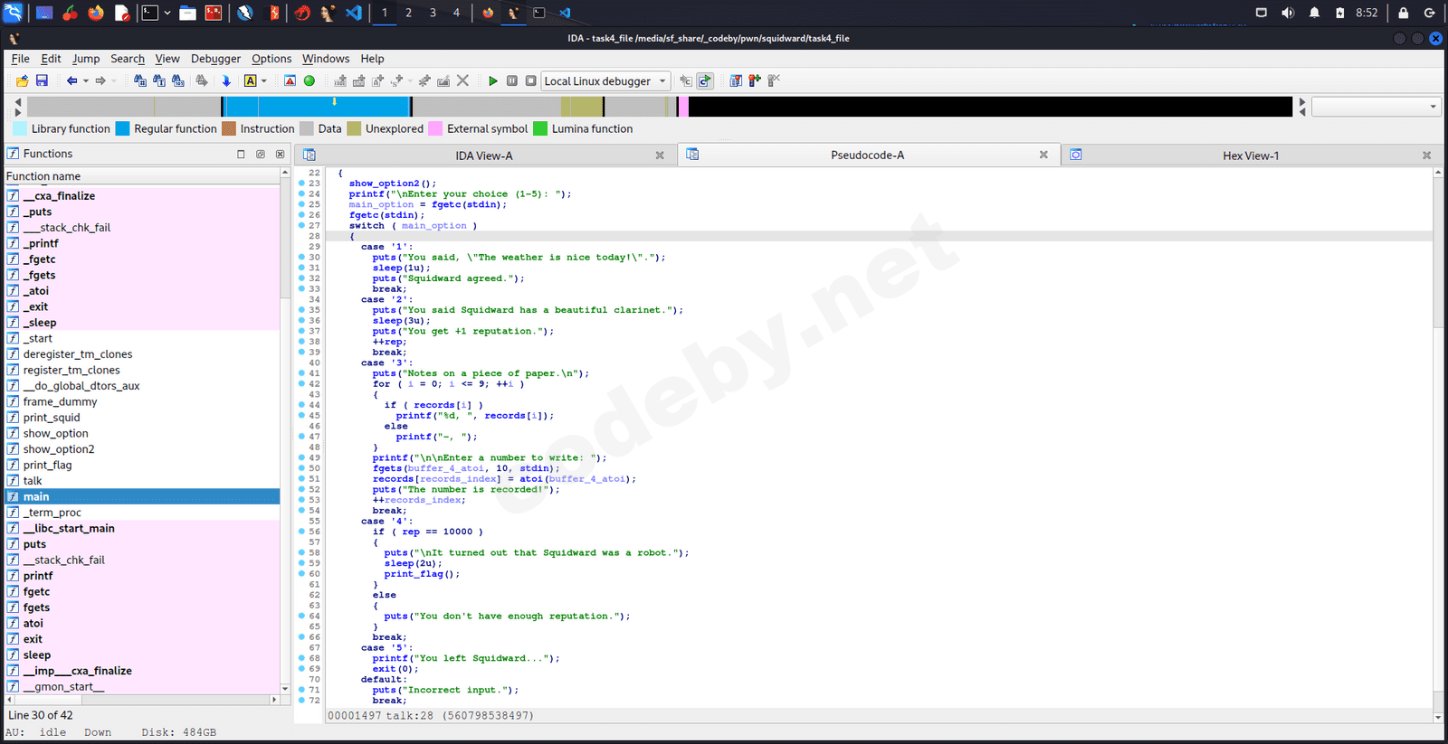
Task: Click the Open file icon
Action: 22,81
